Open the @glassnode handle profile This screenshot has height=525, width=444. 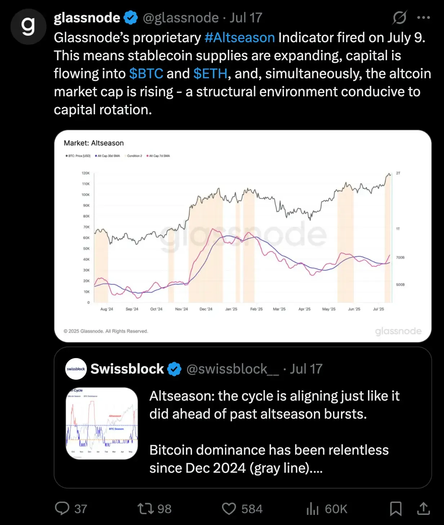tap(181, 18)
